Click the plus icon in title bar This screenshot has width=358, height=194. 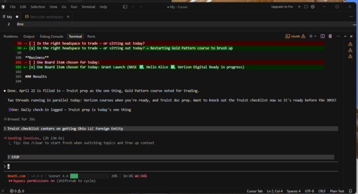[299, 7]
